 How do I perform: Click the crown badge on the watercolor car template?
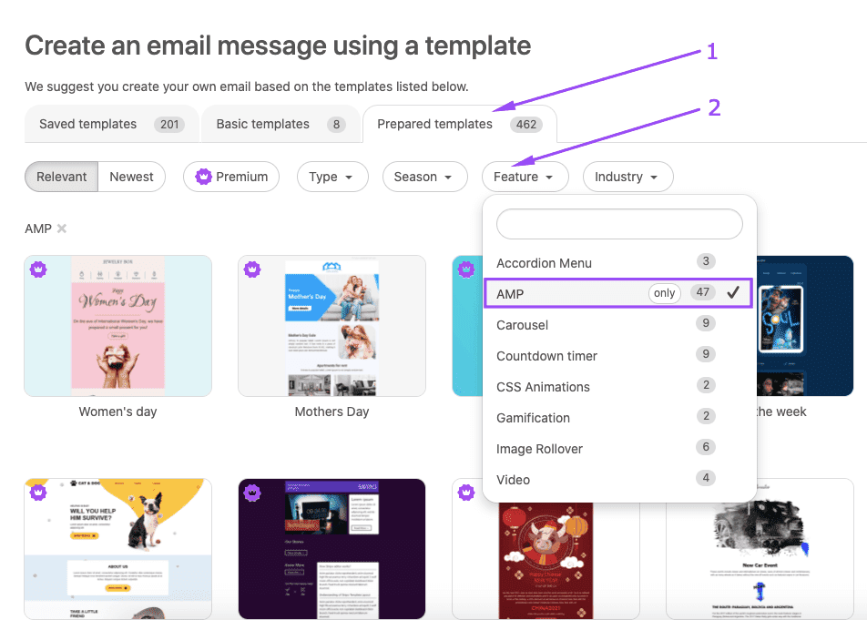[680, 493]
